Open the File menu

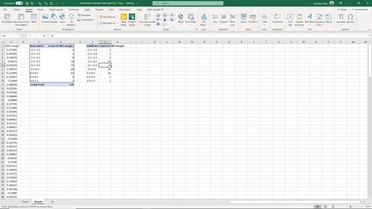click(x=5, y=9)
